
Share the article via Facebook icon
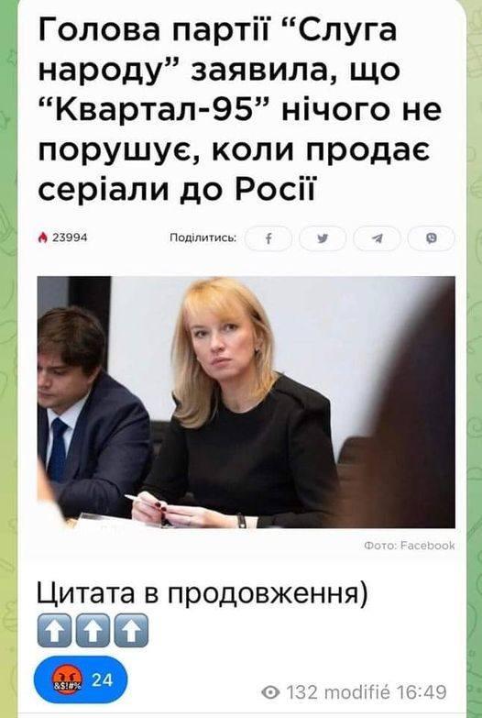click(x=268, y=238)
